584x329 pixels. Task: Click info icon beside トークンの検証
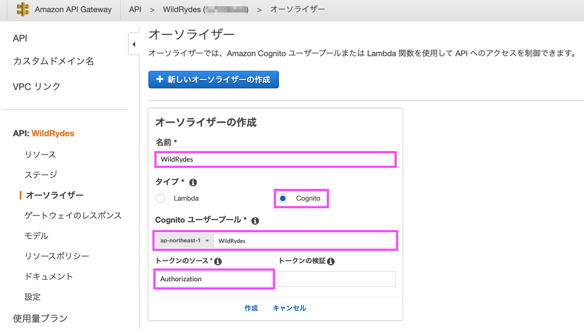coord(331,261)
